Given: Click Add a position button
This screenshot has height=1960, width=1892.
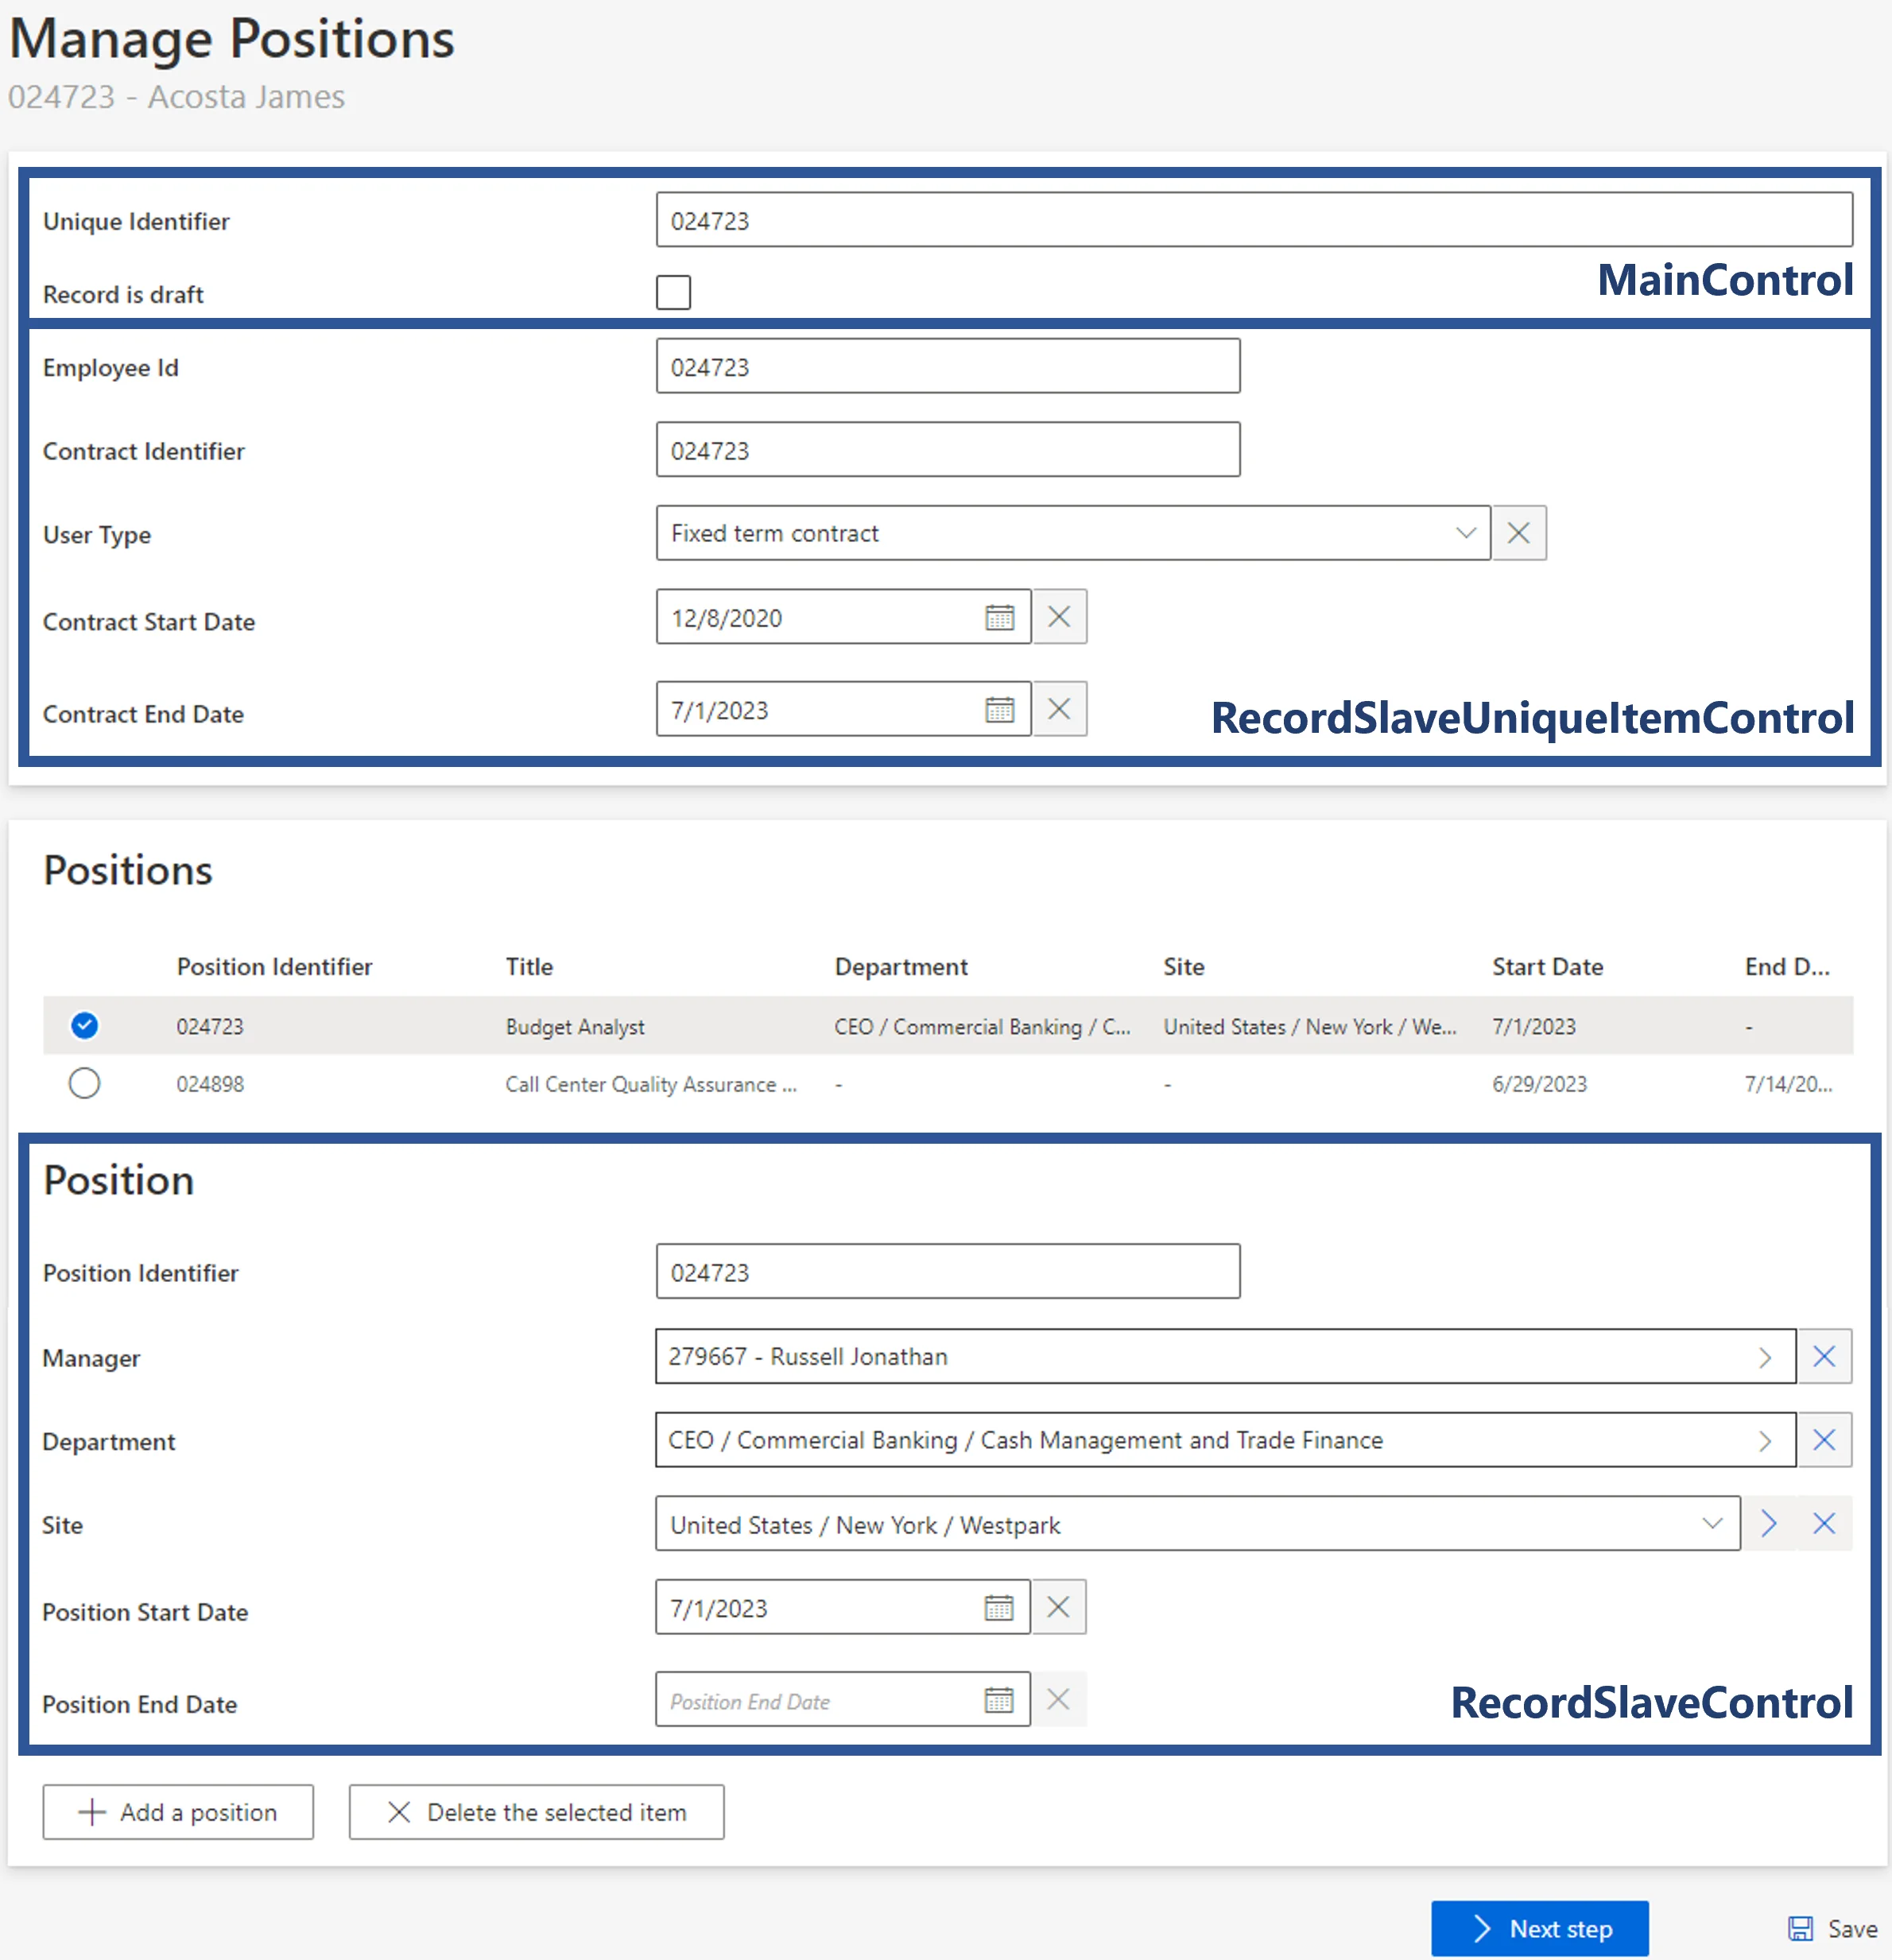Looking at the screenshot, I should (178, 1812).
